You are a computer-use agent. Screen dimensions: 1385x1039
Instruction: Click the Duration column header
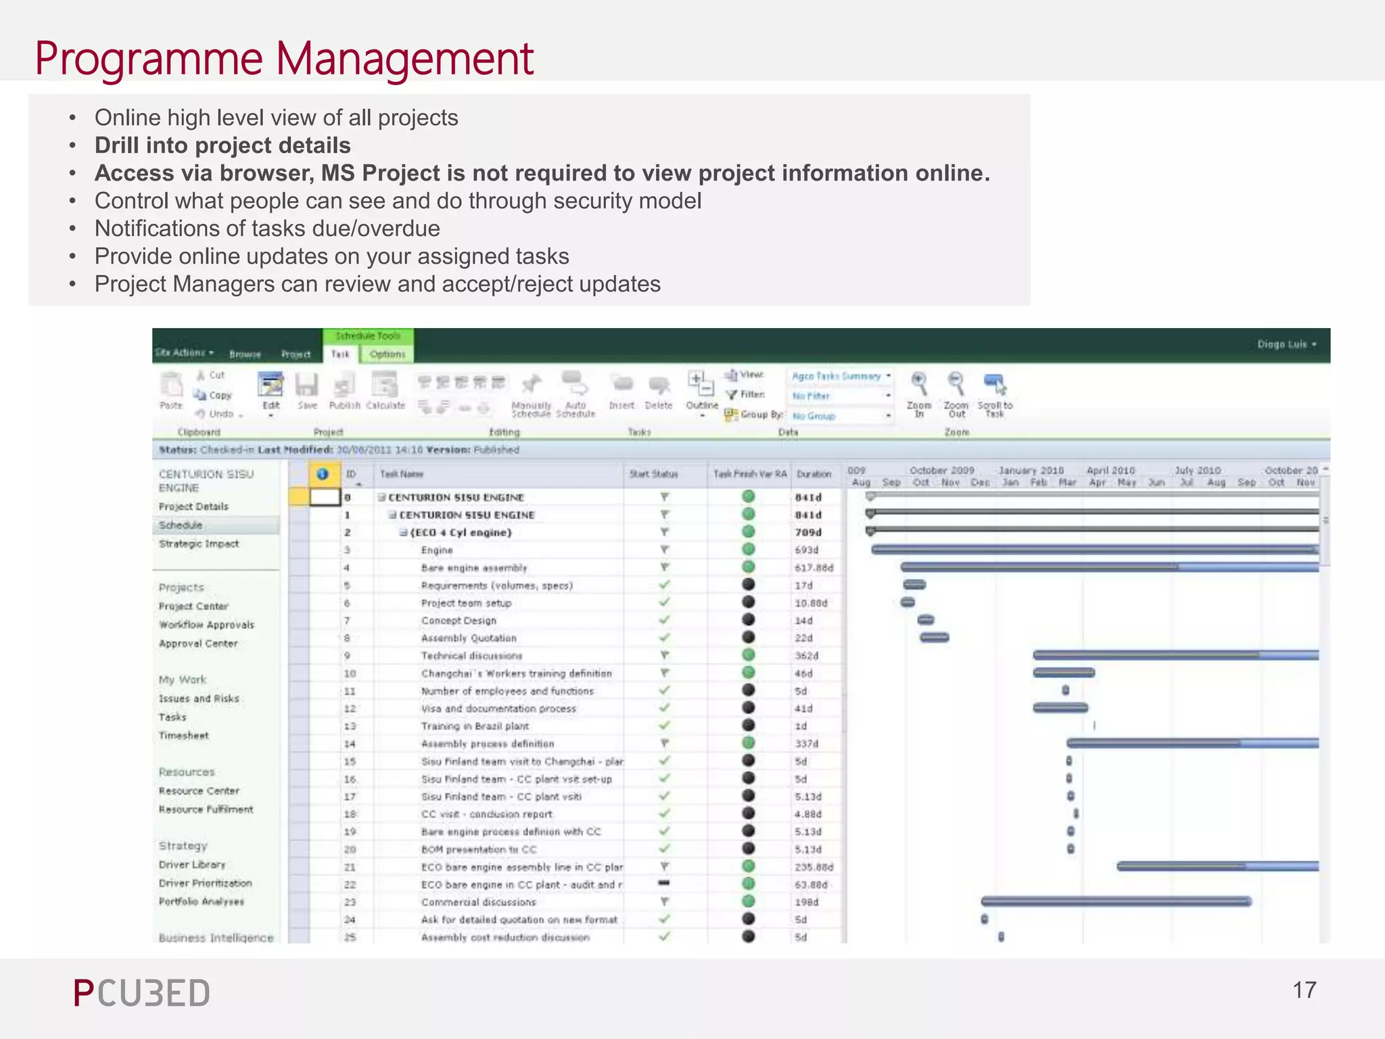[x=816, y=474]
